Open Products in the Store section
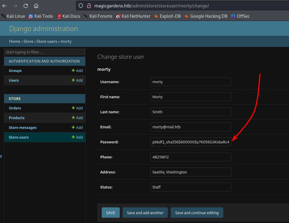The image size is (289, 223). click(x=17, y=118)
